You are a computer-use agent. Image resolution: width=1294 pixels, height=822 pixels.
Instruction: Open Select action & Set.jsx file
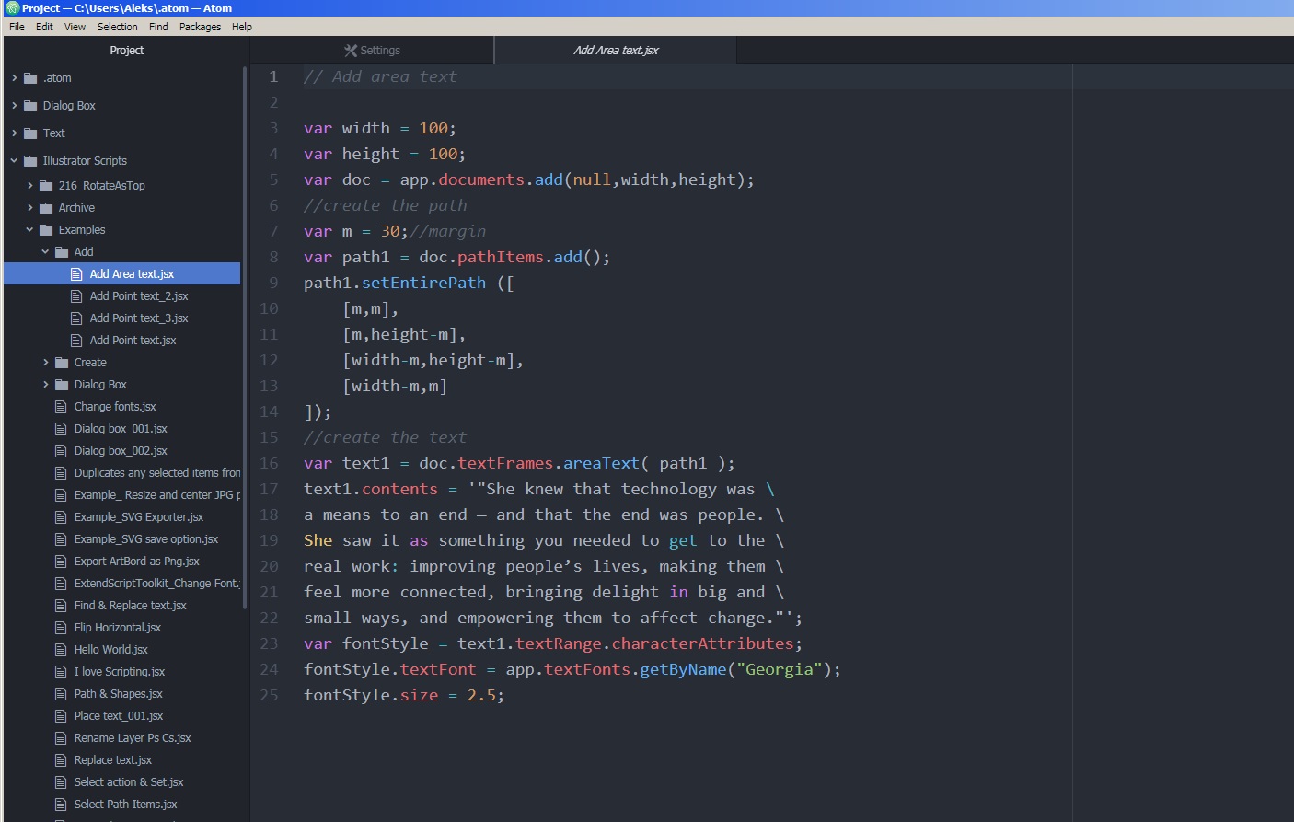[x=129, y=782]
